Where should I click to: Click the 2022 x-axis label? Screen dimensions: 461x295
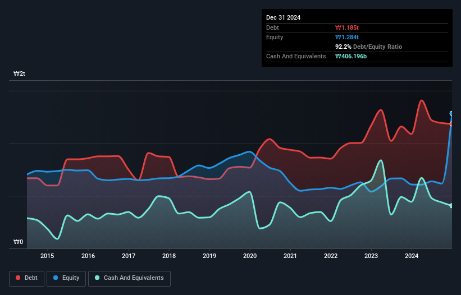(331, 256)
